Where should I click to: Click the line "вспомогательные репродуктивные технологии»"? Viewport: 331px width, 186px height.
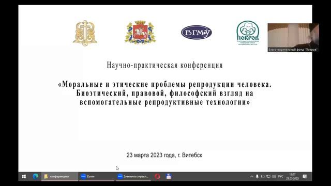click(x=164, y=102)
